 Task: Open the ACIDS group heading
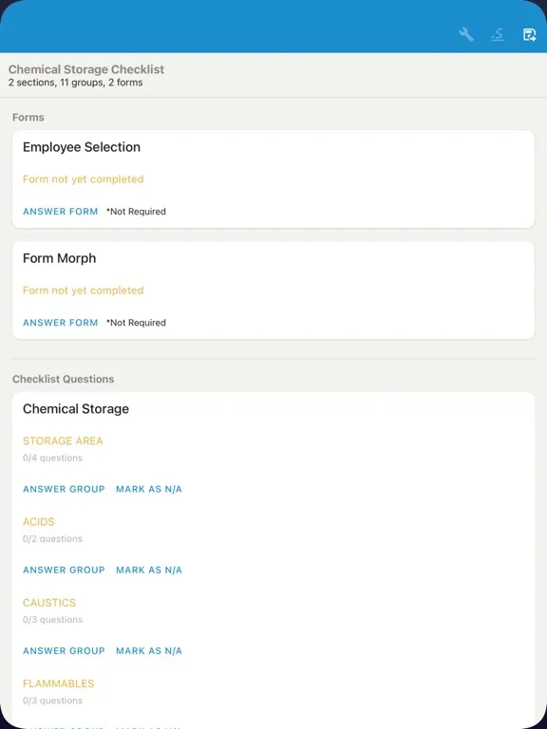39,522
